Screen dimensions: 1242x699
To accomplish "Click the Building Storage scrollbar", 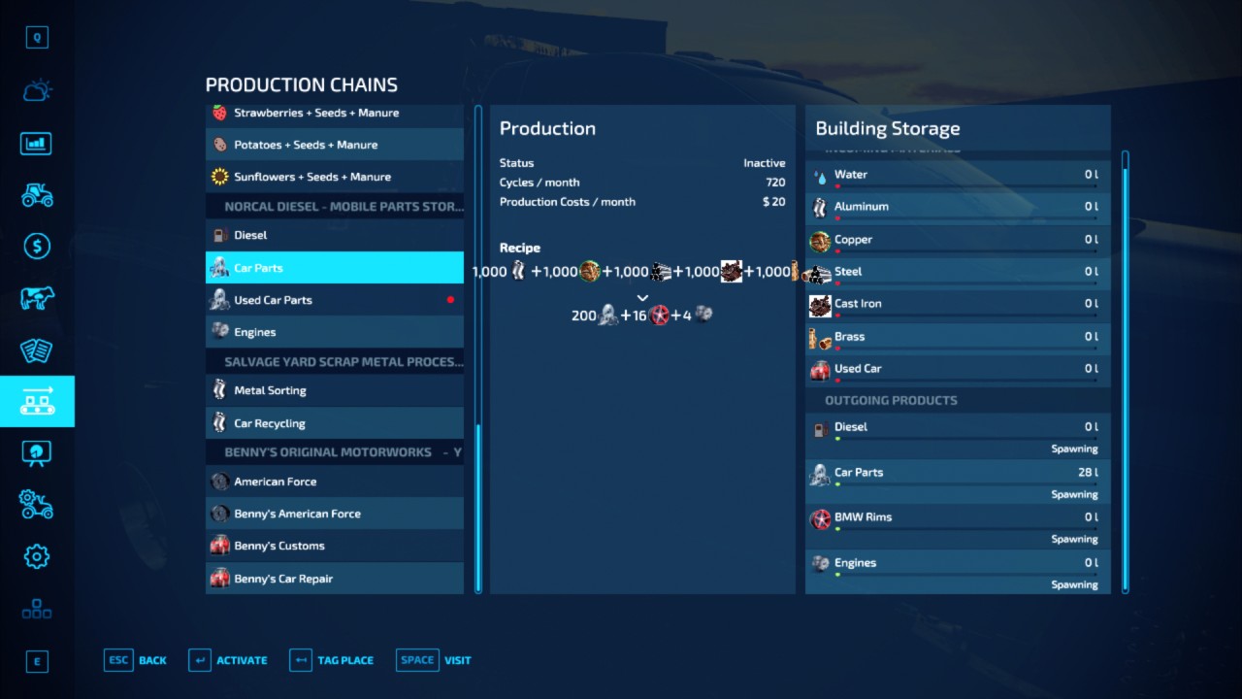I will pos(1126,369).
